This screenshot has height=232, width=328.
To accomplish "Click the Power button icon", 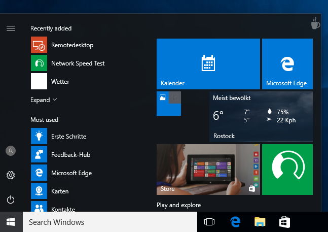I will click(11, 200).
